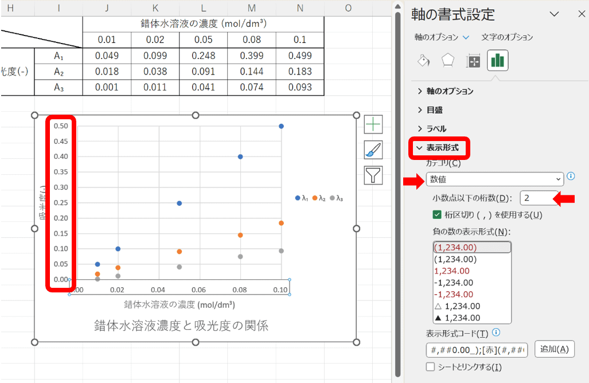Click the info icon next to category dropdown
Viewport: 589px width, 383px height.
click(x=571, y=175)
